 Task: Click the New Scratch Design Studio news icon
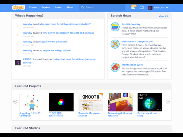(x=115, y=44)
